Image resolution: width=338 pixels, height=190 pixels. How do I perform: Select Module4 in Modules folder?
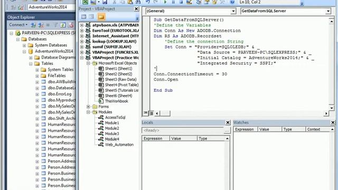pos(112,139)
